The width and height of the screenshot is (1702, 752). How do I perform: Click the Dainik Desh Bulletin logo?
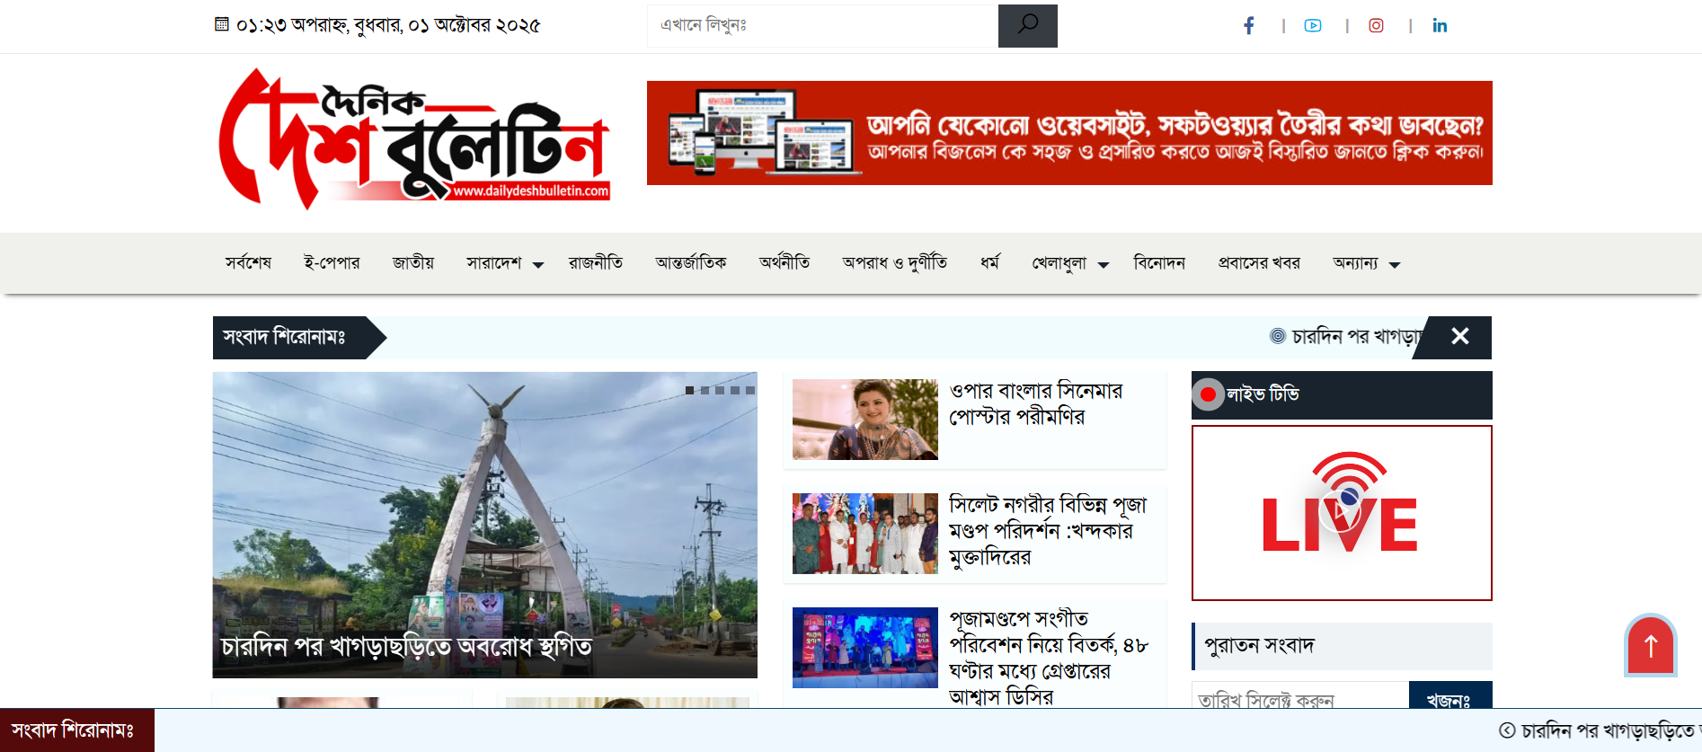click(414, 139)
